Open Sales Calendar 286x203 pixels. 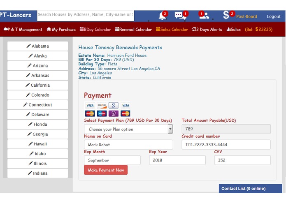coord(172,29)
